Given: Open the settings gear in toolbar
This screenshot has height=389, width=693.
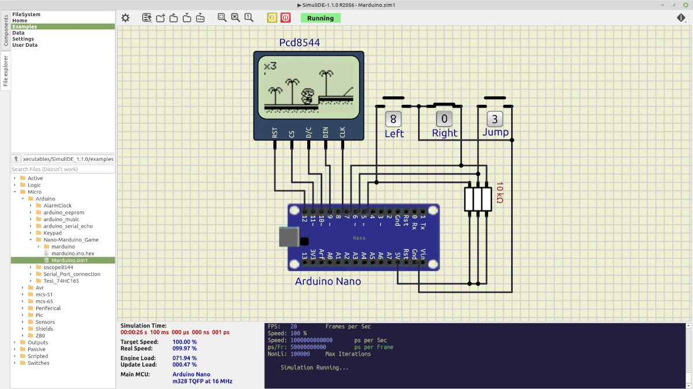Looking at the screenshot, I should (125, 18).
